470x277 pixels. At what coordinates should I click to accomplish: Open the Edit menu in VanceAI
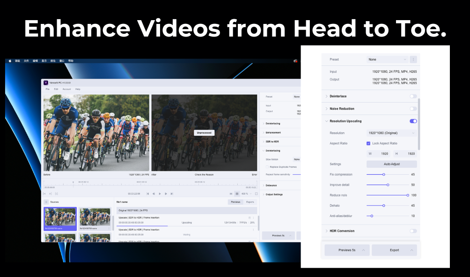56,89
